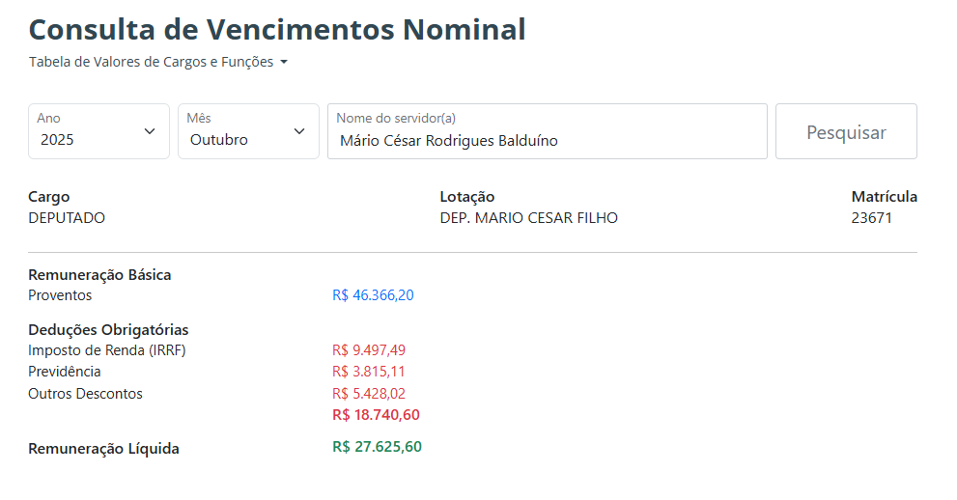Click the caret next to Tabela de Valores
Image resolution: width=957 pixels, height=500 pixels.
(284, 63)
